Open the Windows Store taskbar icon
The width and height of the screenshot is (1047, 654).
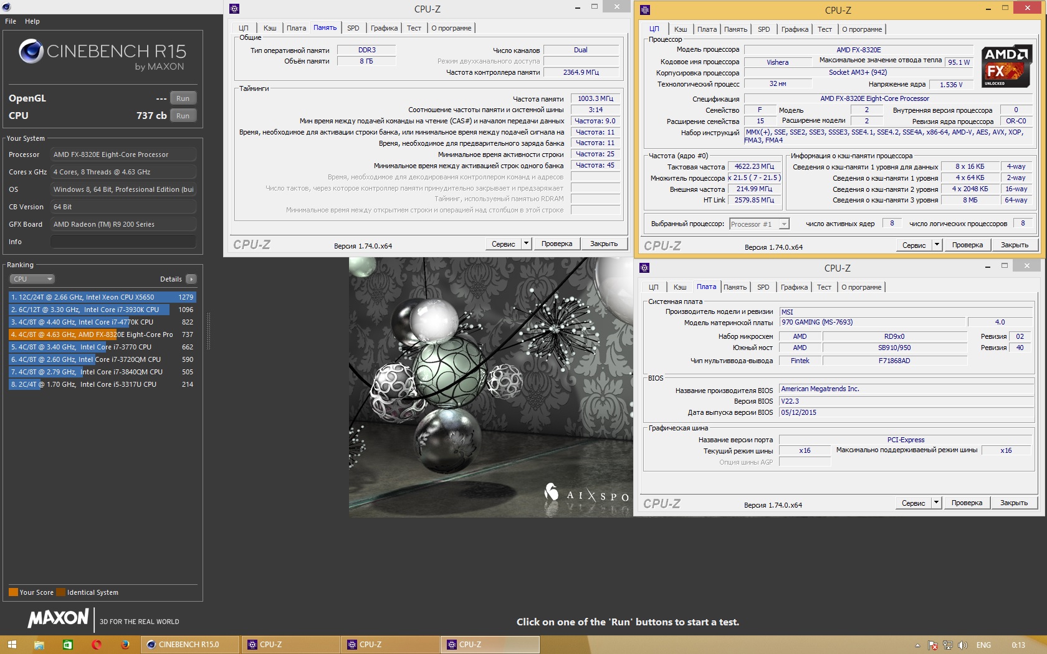pyautogui.click(x=67, y=645)
